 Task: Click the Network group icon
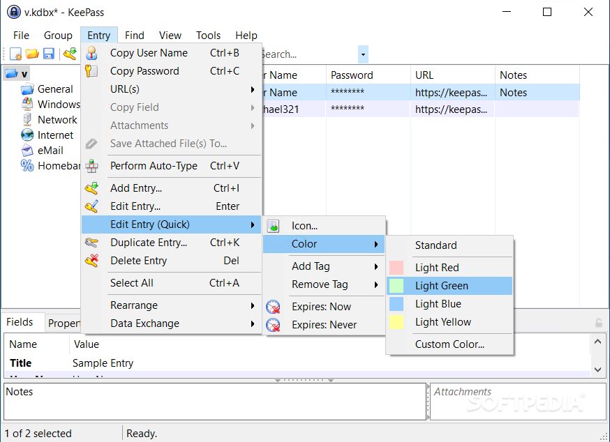click(27, 120)
